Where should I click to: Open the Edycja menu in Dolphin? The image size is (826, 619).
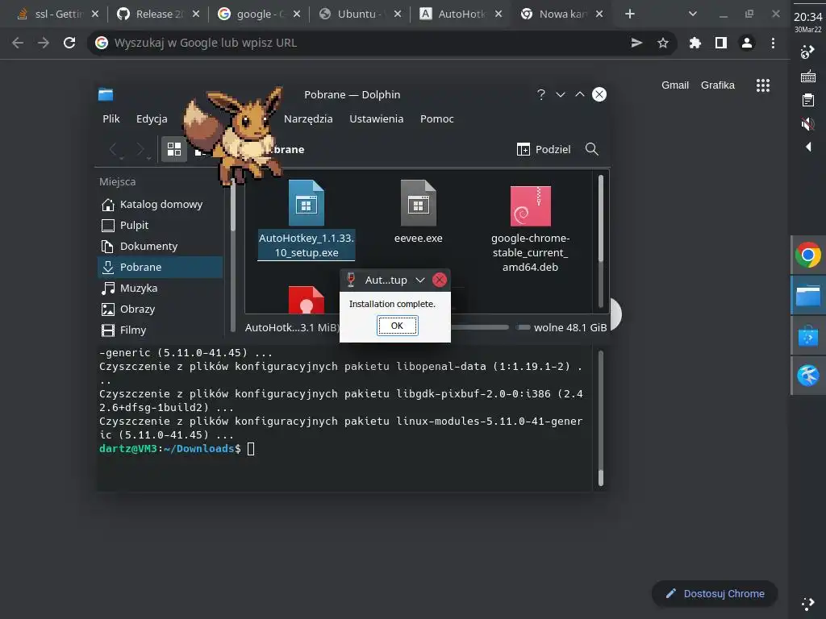coord(152,119)
